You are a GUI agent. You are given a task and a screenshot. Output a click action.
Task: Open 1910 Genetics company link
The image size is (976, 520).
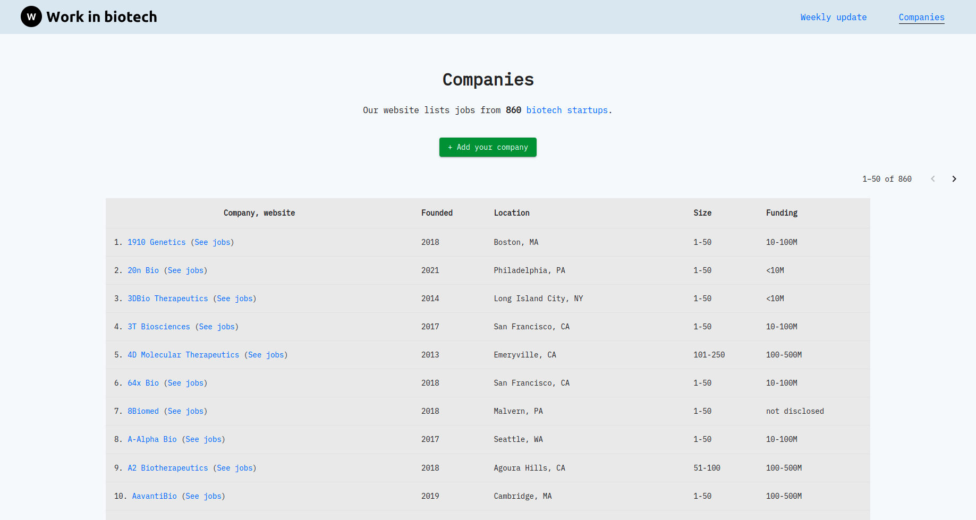click(157, 242)
